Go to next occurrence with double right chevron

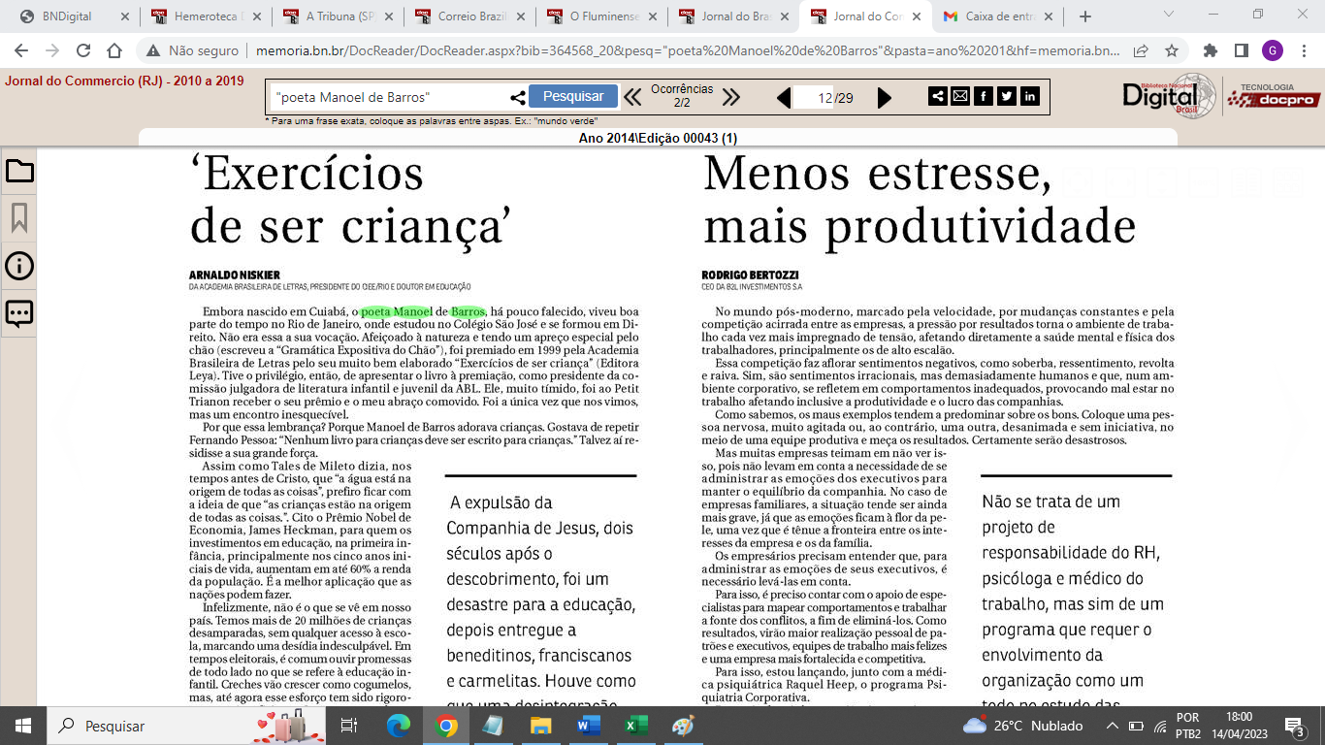[731, 97]
